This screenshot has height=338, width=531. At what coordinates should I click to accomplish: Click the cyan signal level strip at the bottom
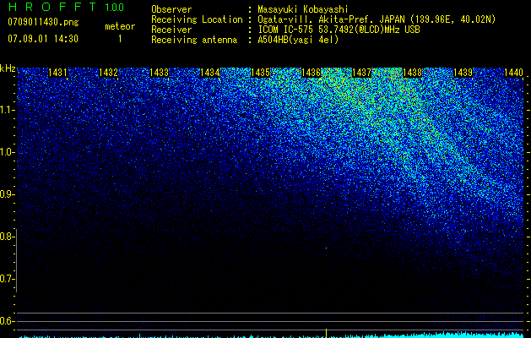(x=271, y=335)
